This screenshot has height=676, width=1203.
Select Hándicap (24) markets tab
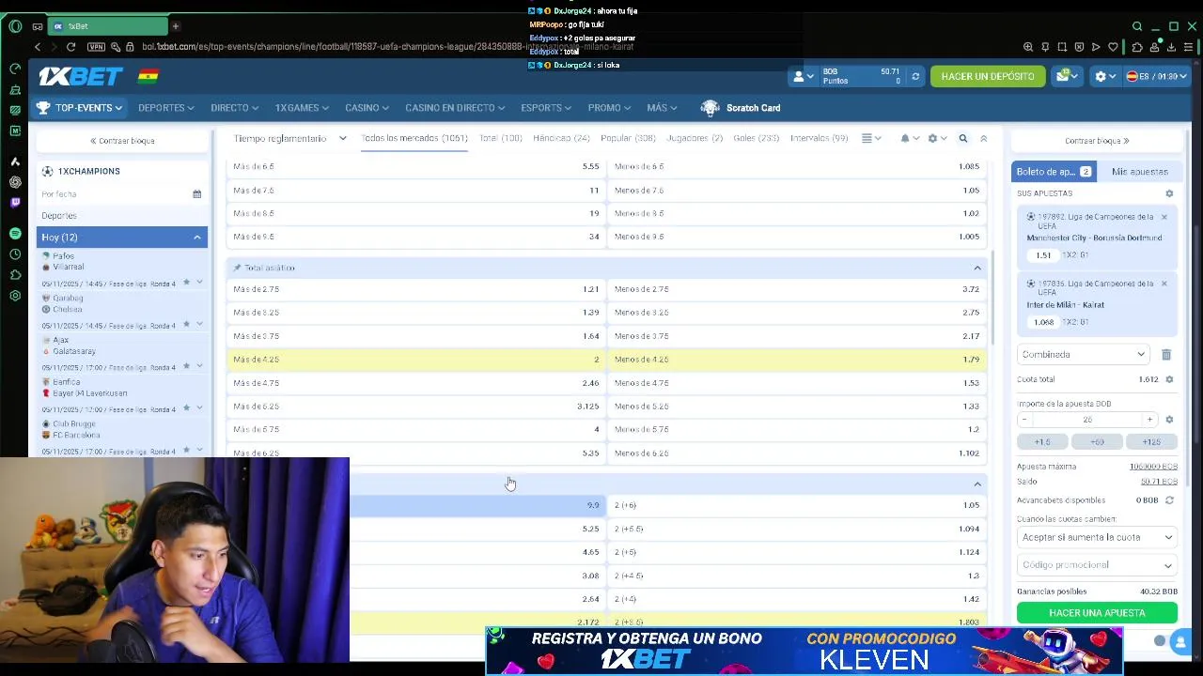[561, 138]
